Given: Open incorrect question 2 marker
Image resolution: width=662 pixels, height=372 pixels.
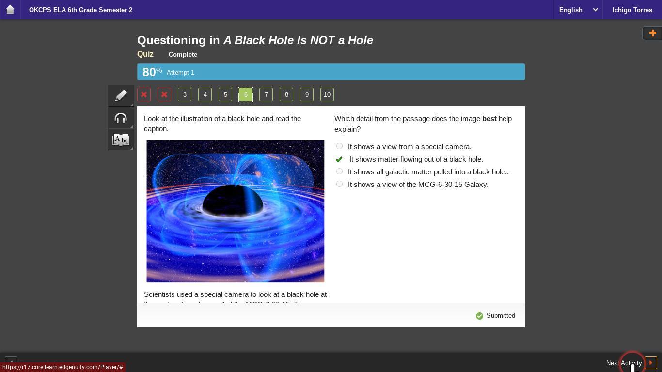Looking at the screenshot, I should click(164, 94).
